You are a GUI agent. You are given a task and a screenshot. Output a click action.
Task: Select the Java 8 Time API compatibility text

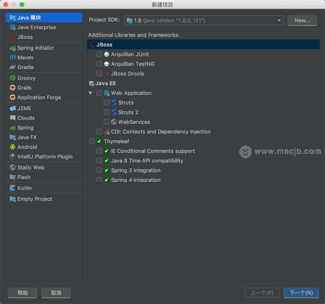click(147, 161)
